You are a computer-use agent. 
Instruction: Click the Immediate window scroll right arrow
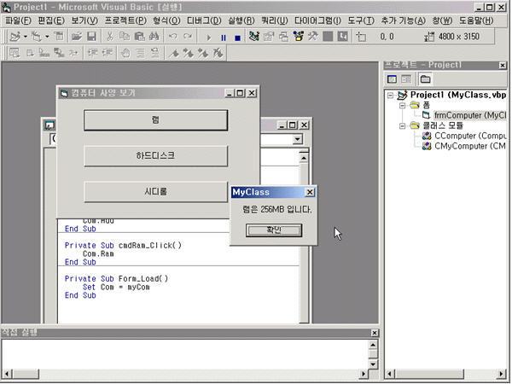pos(364,374)
